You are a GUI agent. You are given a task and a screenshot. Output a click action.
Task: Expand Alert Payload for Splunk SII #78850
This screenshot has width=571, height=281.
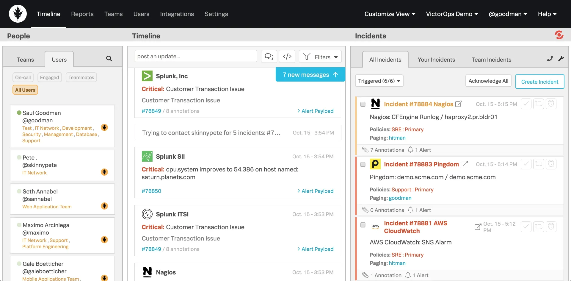click(x=316, y=191)
